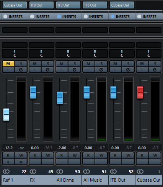The image size is (163, 187).
Task: Click the Ref 1 volume fader handle
Action: [x=6, y=114]
